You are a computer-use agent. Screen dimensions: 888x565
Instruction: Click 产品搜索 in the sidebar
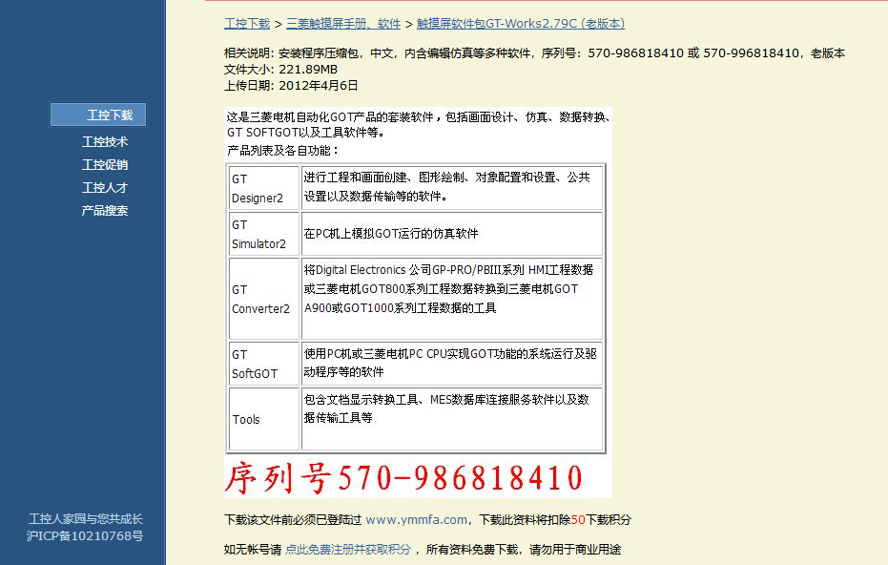pyautogui.click(x=105, y=211)
